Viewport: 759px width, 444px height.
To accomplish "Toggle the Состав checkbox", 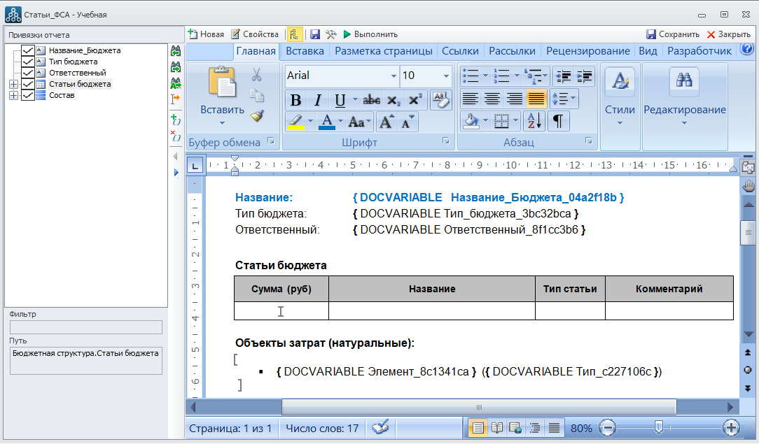I will tap(28, 95).
